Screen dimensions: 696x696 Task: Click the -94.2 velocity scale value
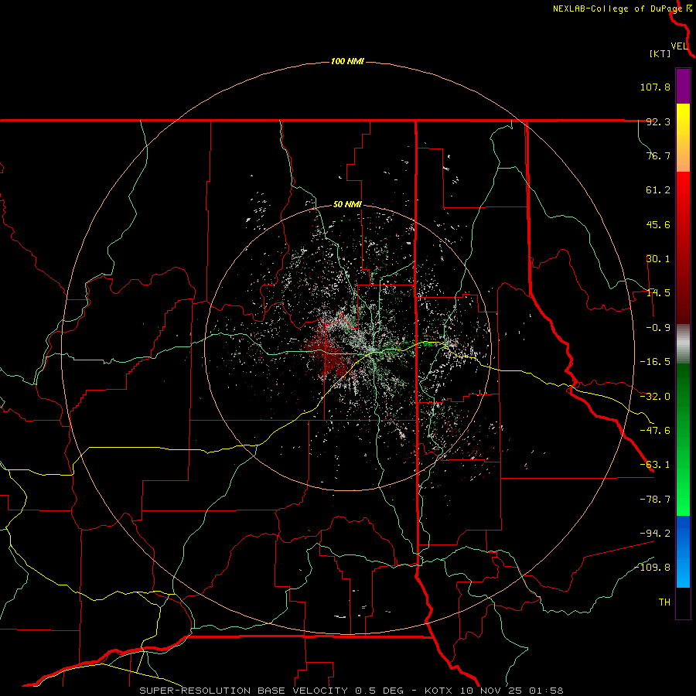point(655,534)
